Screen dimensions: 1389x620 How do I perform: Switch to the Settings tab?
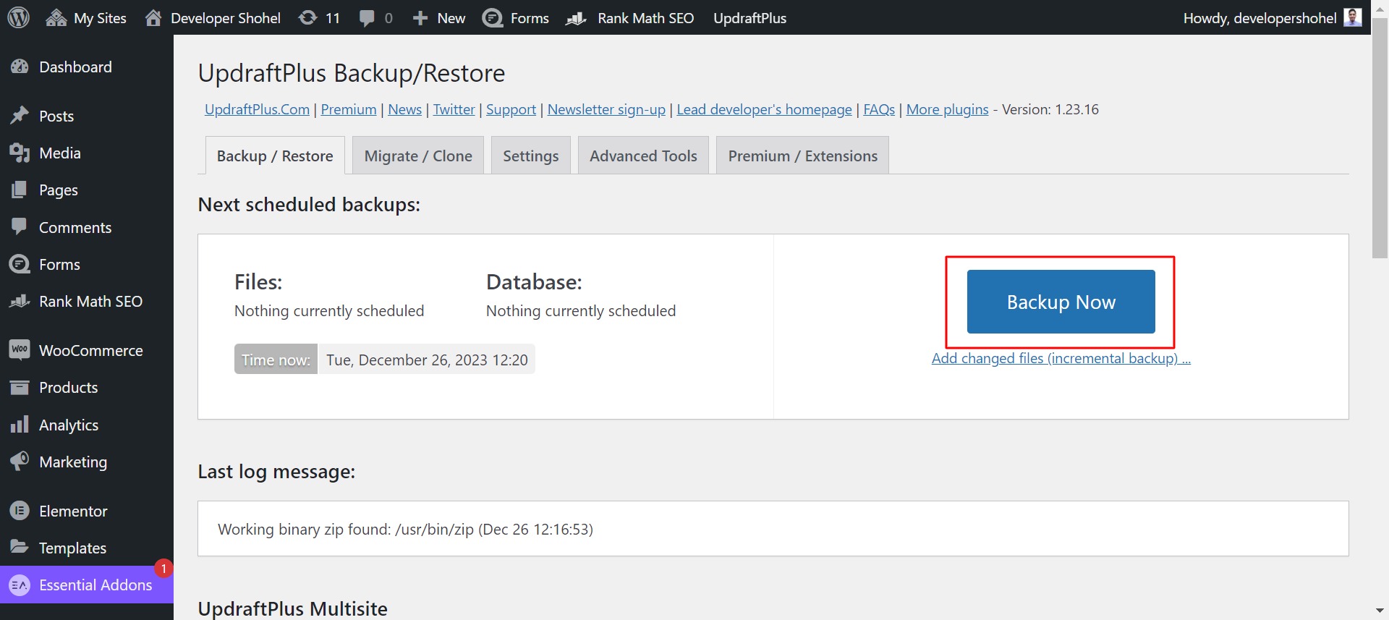[531, 156]
